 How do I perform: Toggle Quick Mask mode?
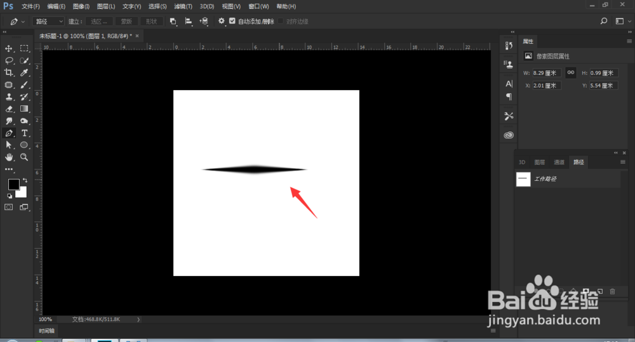(x=8, y=207)
